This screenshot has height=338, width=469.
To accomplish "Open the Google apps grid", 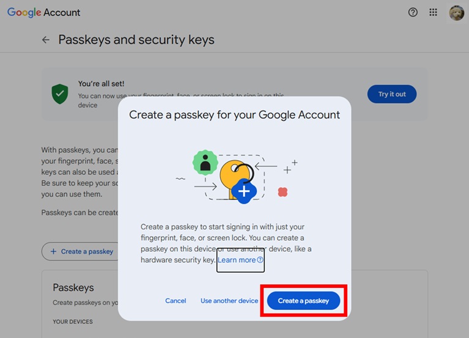I will click(x=434, y=12).
